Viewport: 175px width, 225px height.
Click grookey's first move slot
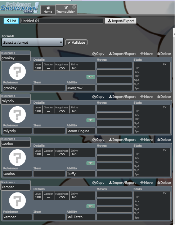click(114, 65)
